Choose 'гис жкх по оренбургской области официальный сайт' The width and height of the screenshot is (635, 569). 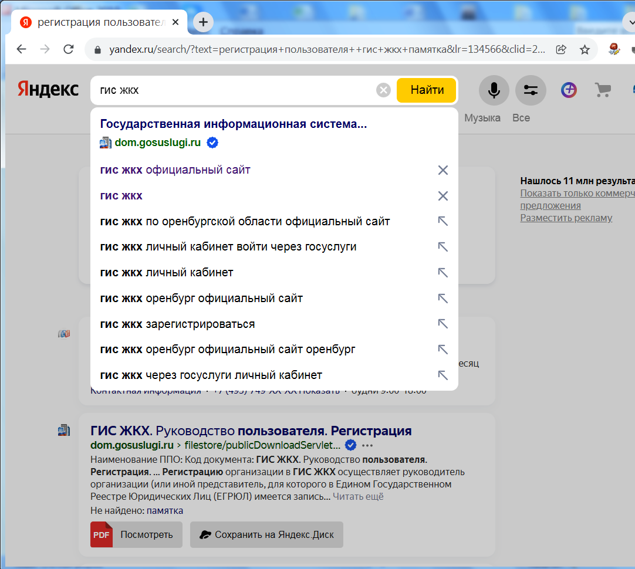pos(245,221)
